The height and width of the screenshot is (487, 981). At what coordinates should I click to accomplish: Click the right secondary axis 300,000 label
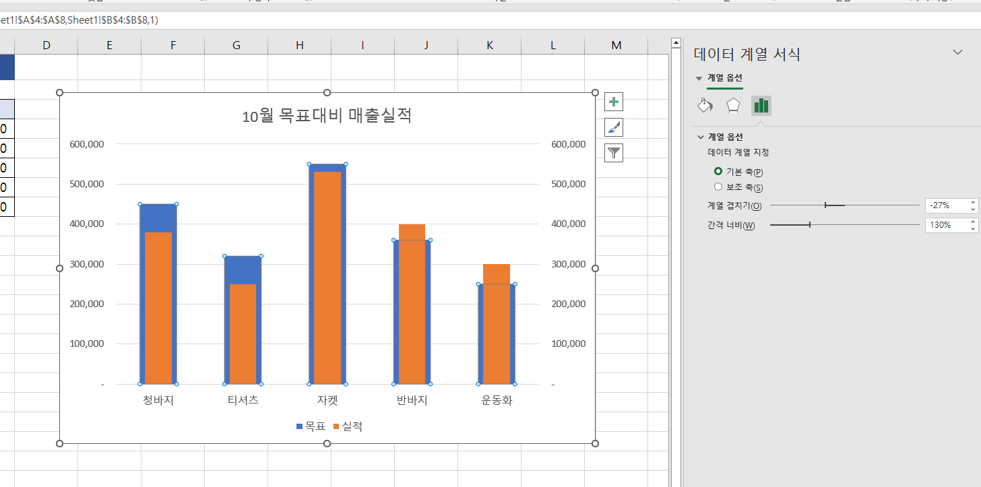[569, 264]
